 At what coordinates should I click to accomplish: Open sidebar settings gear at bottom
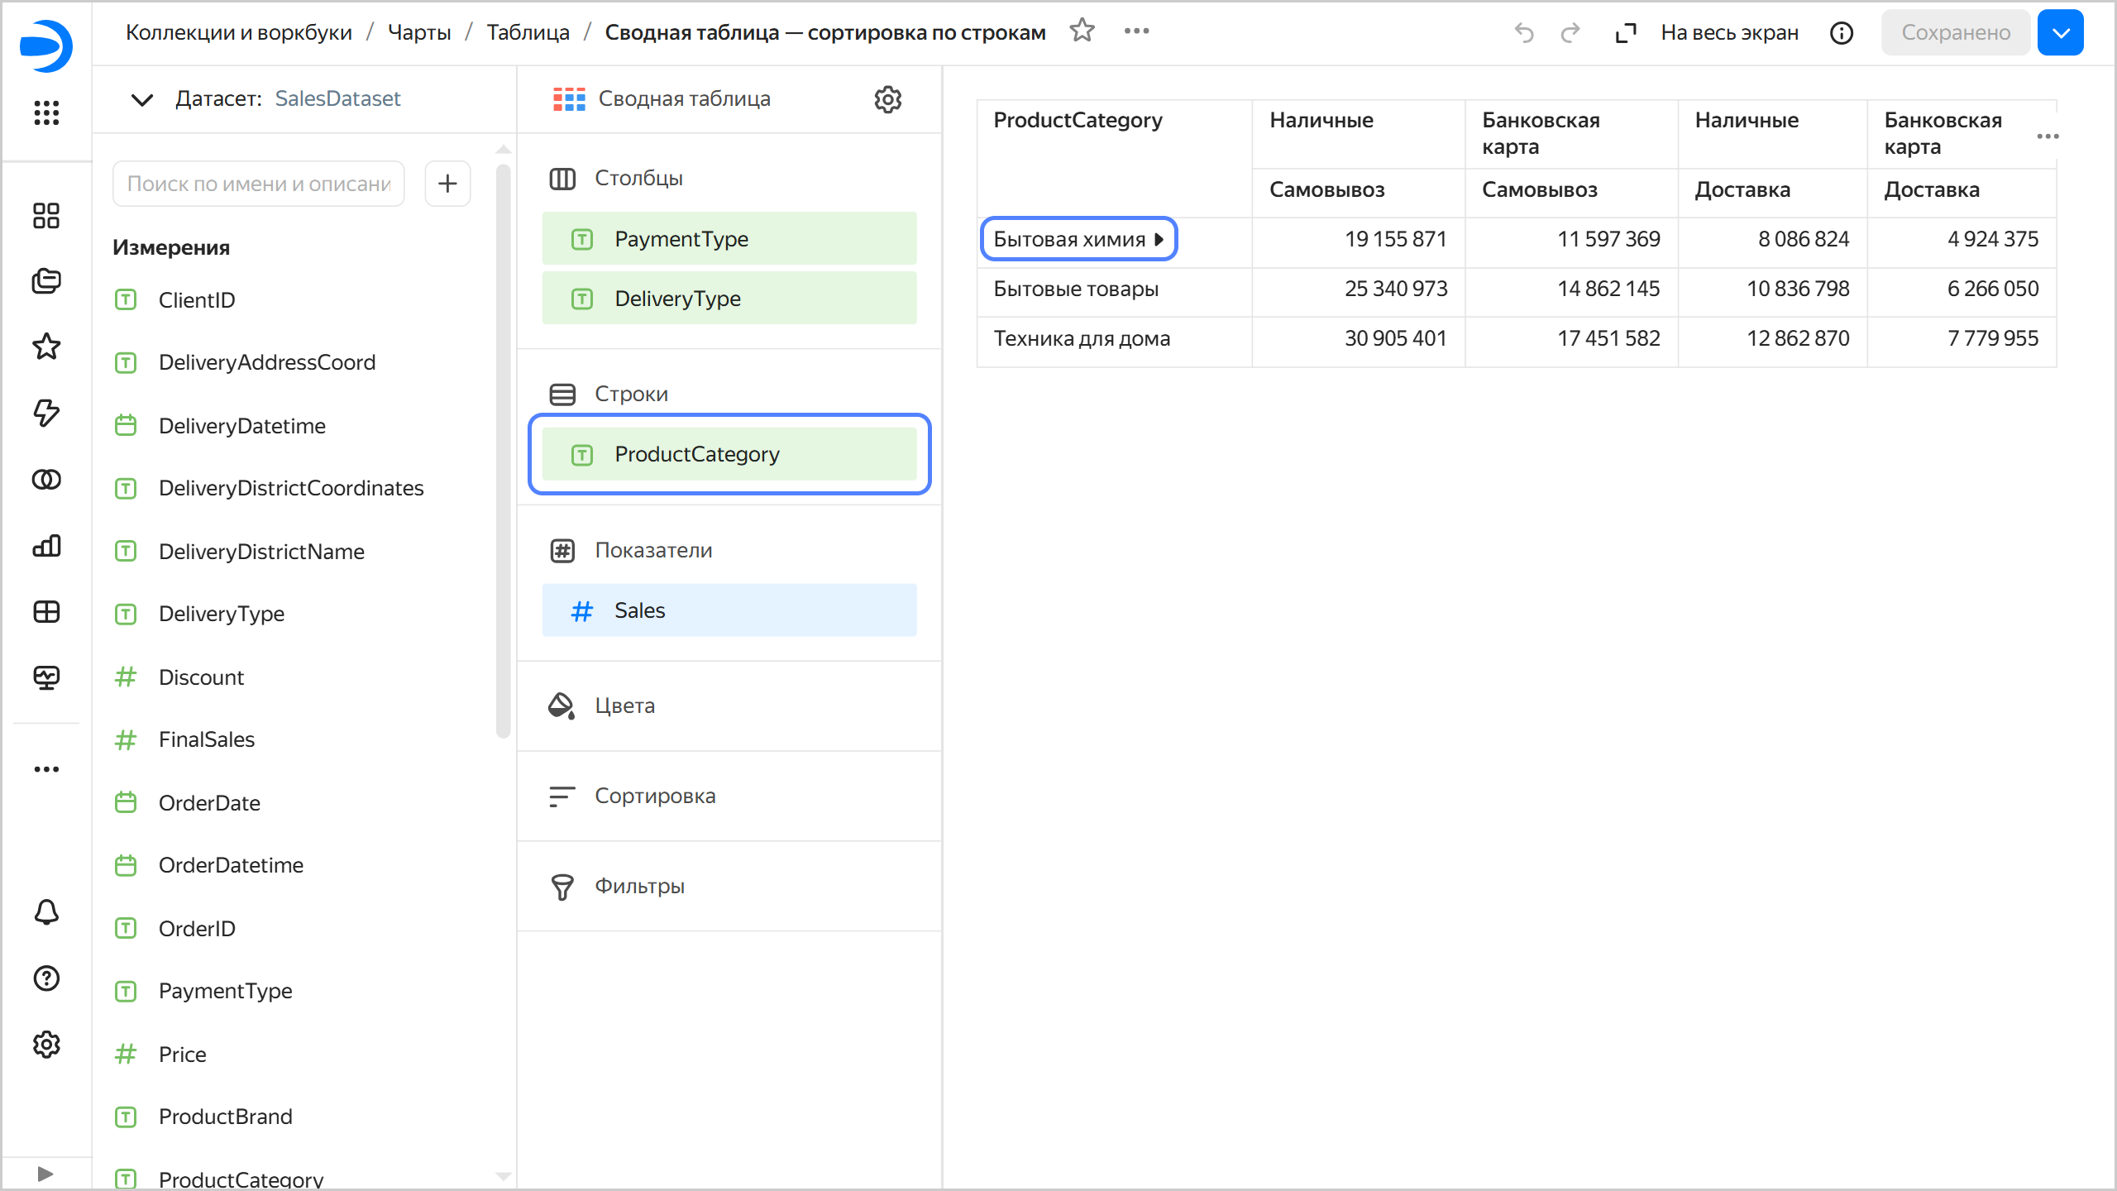pos(46,1045)
